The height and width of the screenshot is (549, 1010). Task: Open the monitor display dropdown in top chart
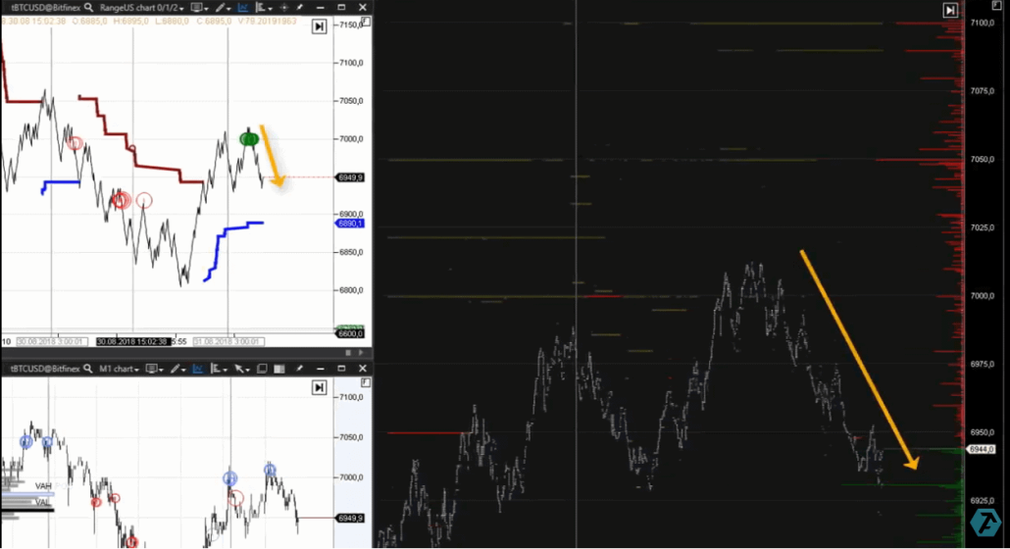pos(201,8)
